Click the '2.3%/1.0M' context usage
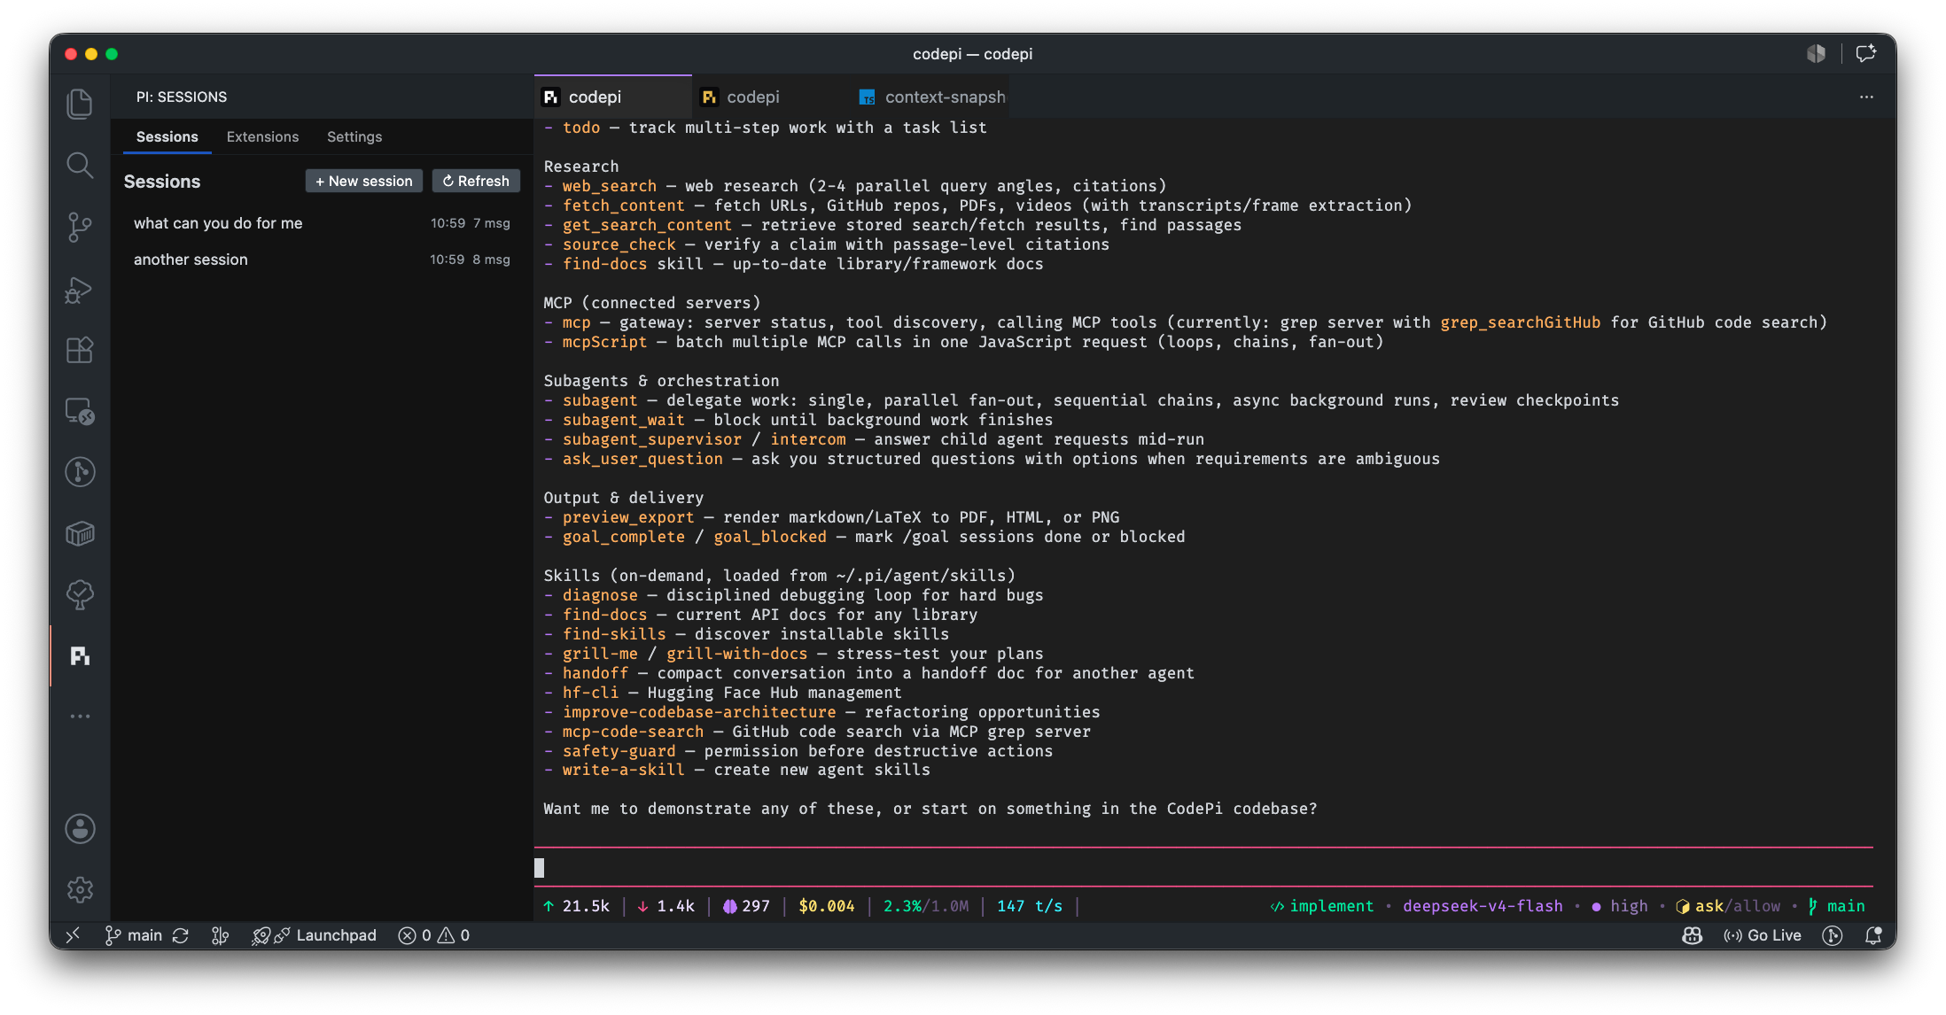Screen dimensions: 1946x1015 (x=926, y=906)
